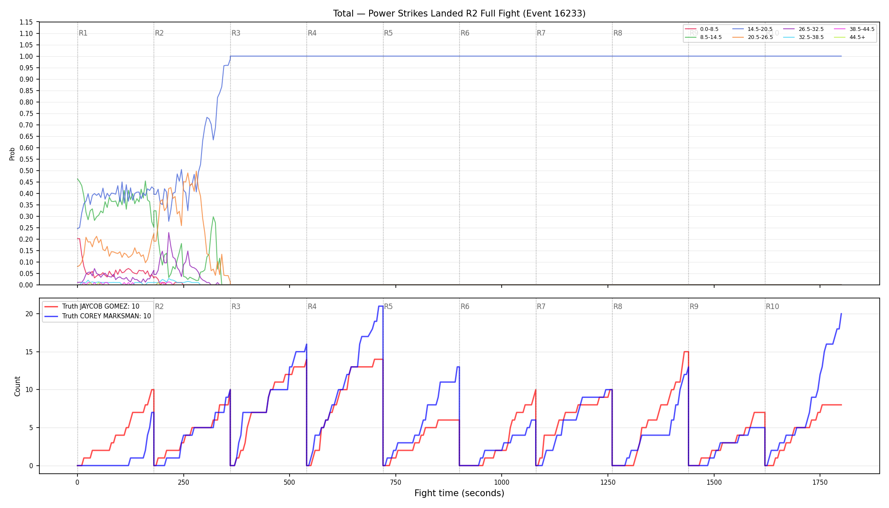
Task: Click the 0.75 tick on the Prob axis
Action: coord(26,113)
